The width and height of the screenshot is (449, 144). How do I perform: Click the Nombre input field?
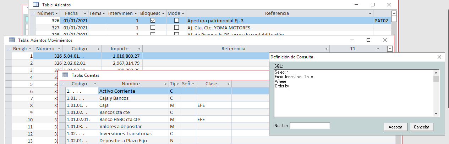[310, 126]
